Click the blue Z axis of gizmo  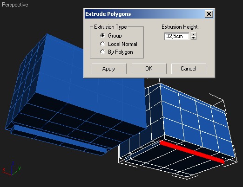click(x=13, y=168)
